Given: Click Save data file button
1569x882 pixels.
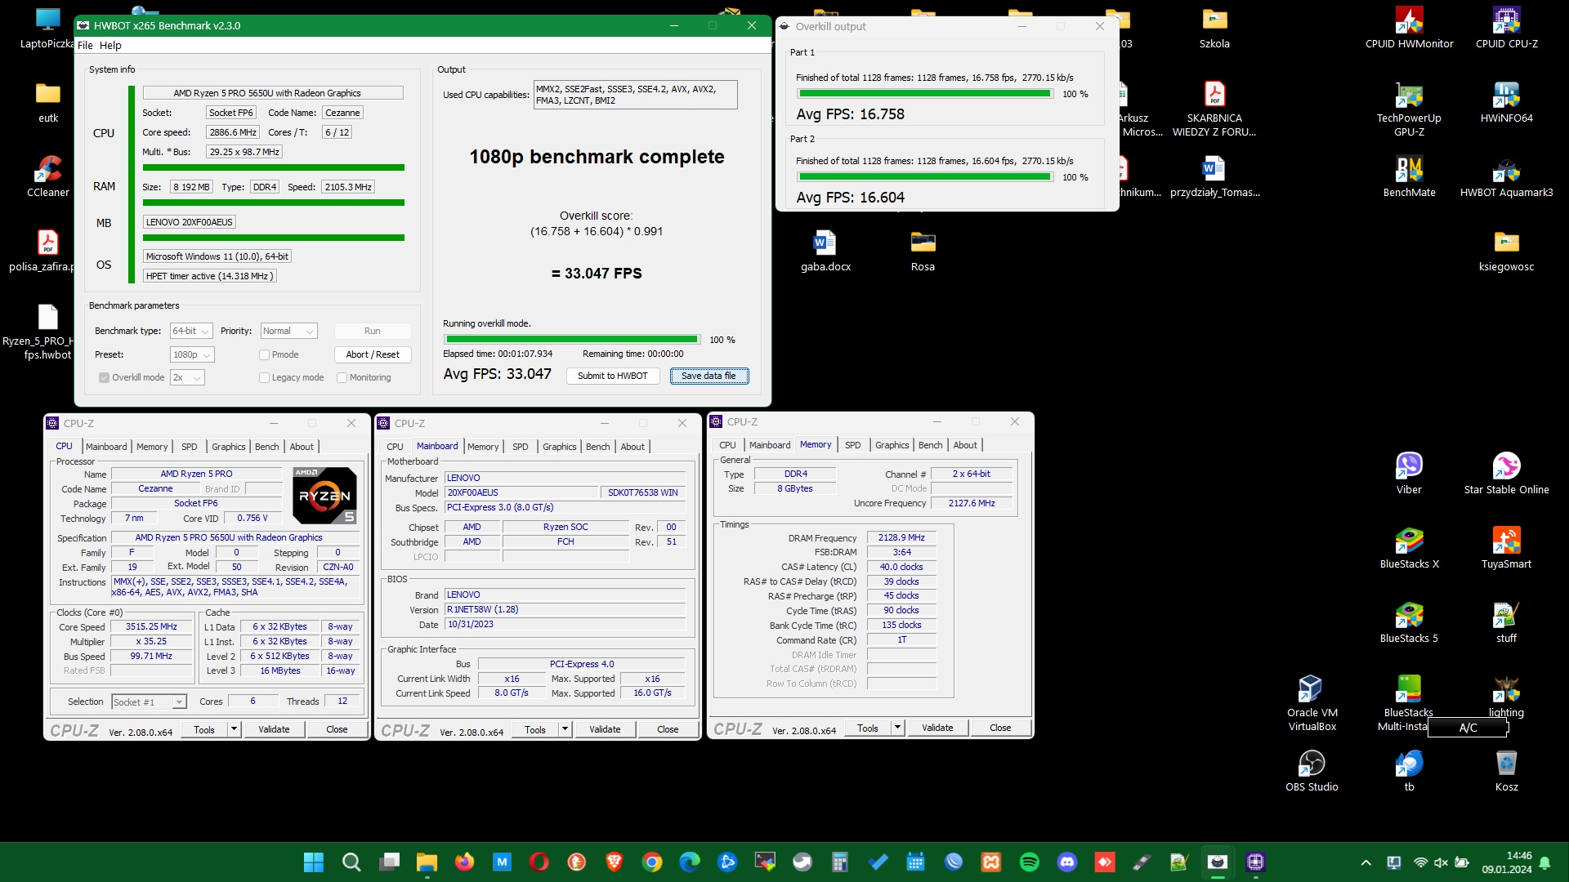Looking at the screenshot, I should pyautogui.click(x=709, y=376).
